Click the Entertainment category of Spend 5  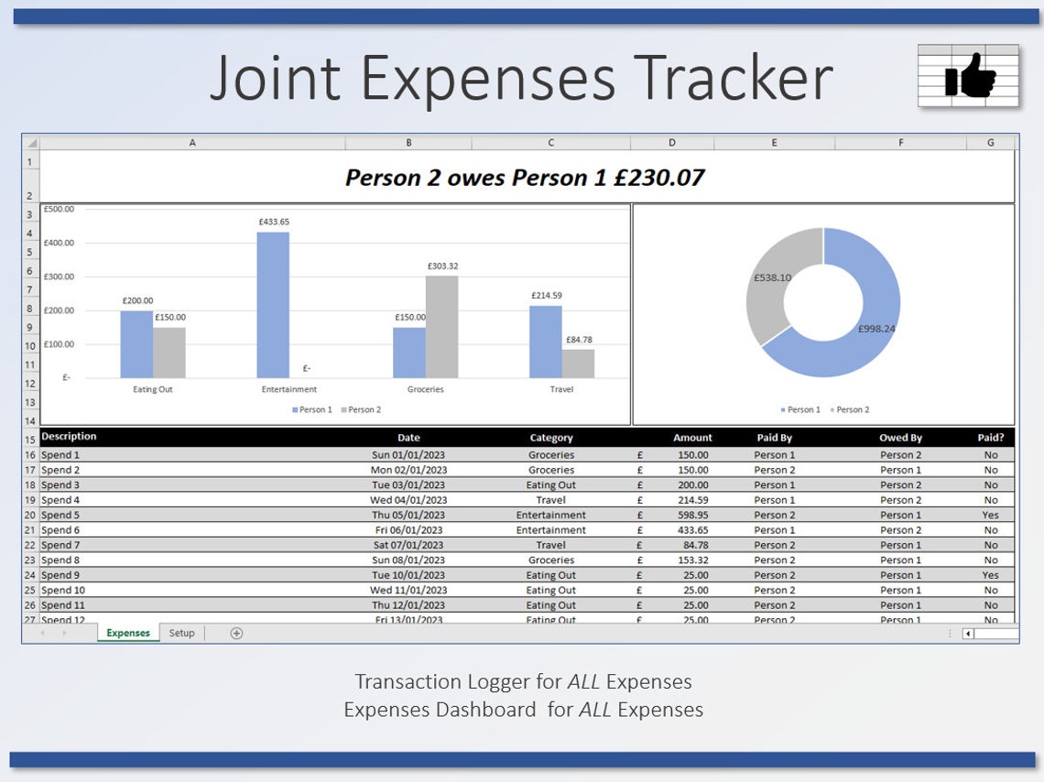tap(550, 516)
